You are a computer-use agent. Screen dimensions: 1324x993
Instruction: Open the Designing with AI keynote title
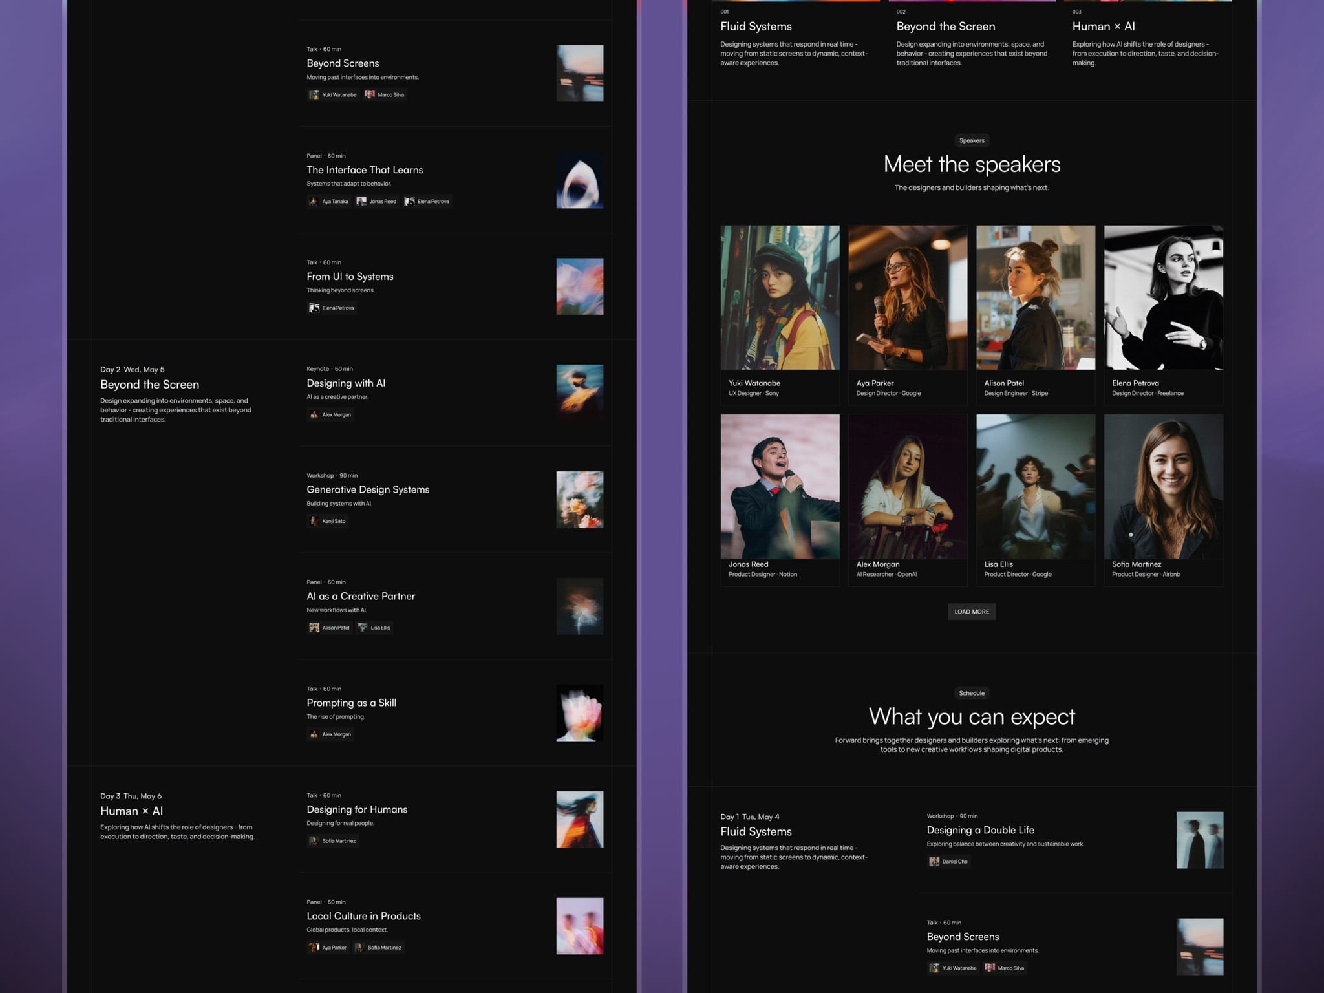[x=346, y=383]
